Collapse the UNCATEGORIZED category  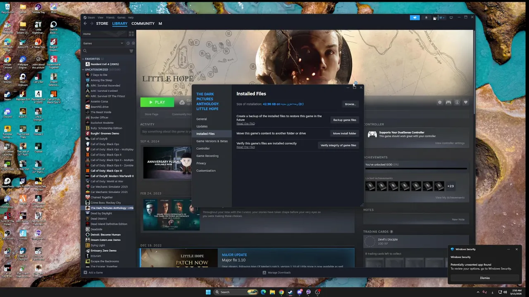[x=83, y=70]
